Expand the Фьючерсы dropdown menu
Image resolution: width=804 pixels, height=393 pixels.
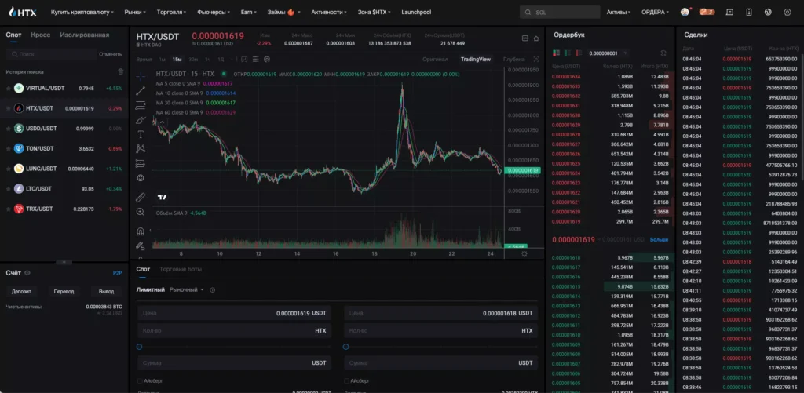point(214,12)
